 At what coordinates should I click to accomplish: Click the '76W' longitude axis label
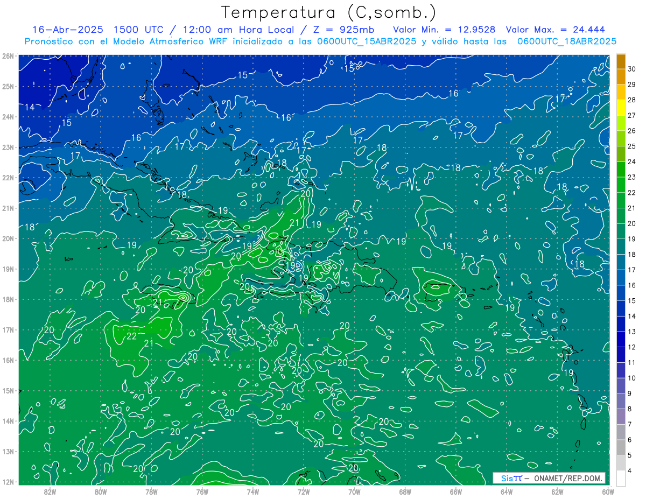[202, 491]
